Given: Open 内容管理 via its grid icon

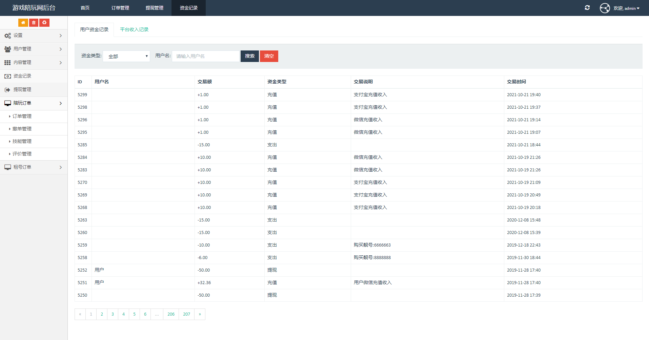Looking at the screenshot, I should 7,63.
